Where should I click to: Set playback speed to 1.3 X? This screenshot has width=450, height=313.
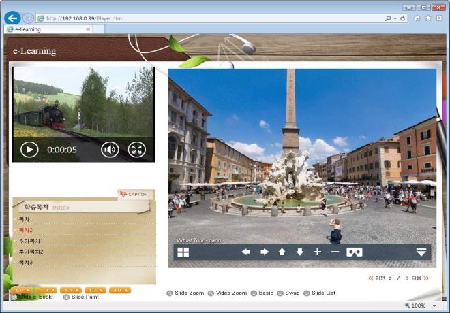tap(46, 290)
